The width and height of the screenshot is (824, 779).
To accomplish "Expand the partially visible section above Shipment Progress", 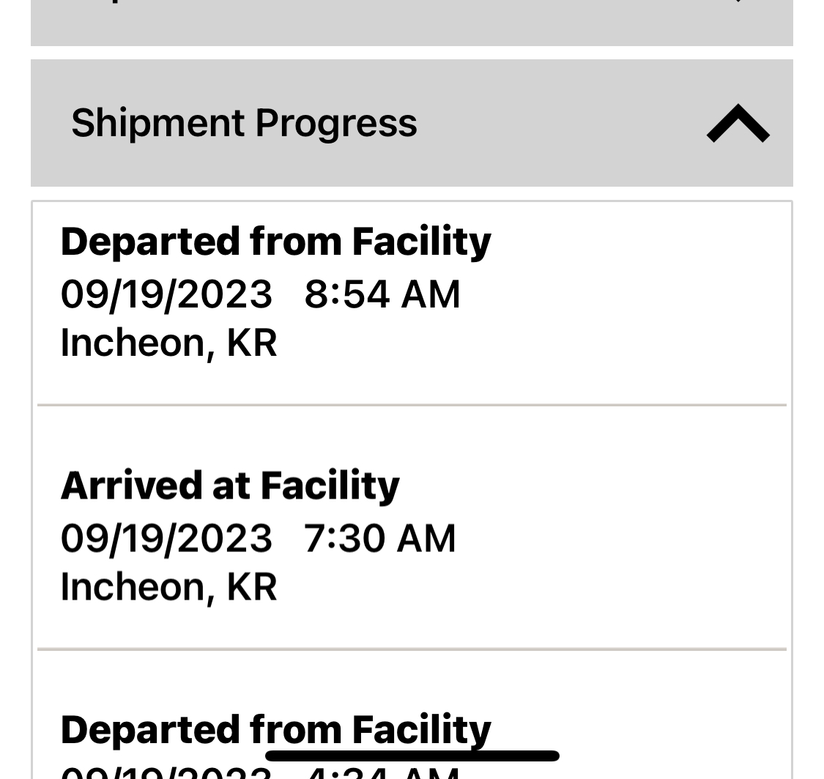I will [412, 23].
